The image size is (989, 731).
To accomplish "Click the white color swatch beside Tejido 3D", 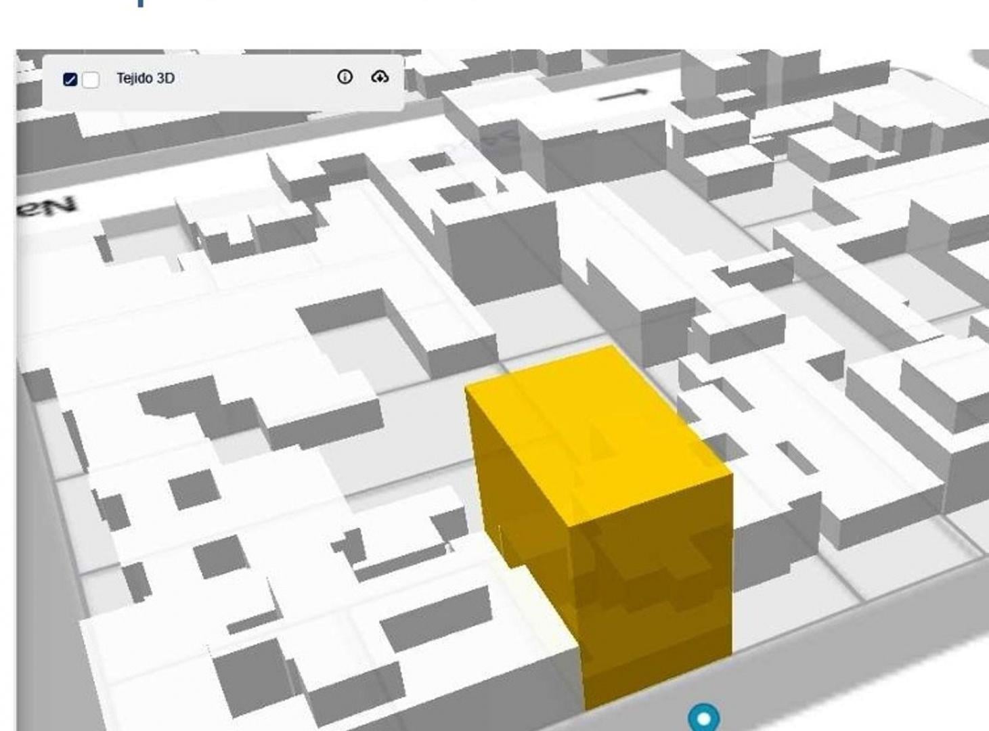I will [91, 79].
